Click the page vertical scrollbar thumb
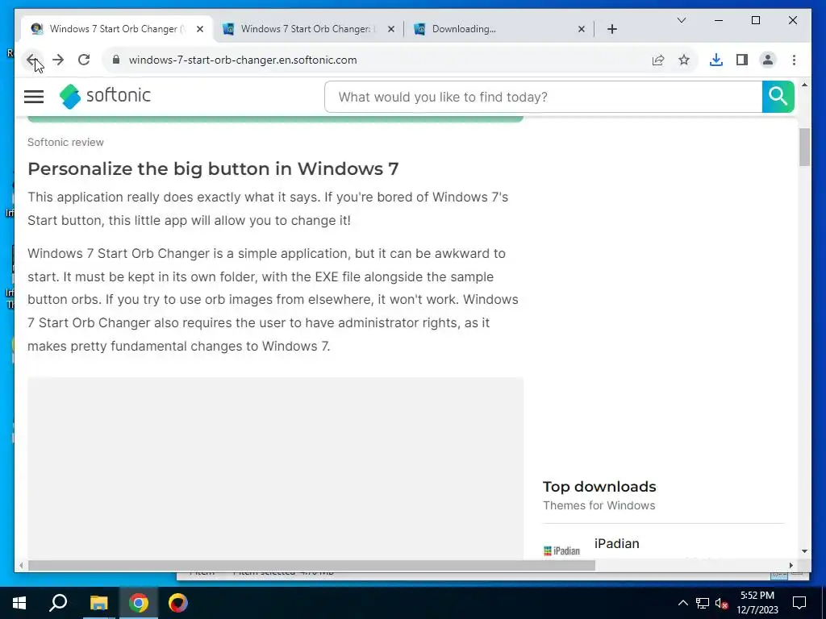The image size is (826, 619). 804,147
